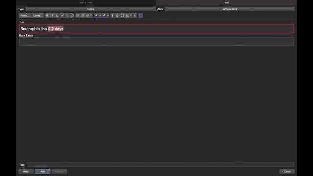Image resolution: width=313 pixels, height=176 pixels.
Task: Open highlight color picker arrow
Action: [108, 16]
